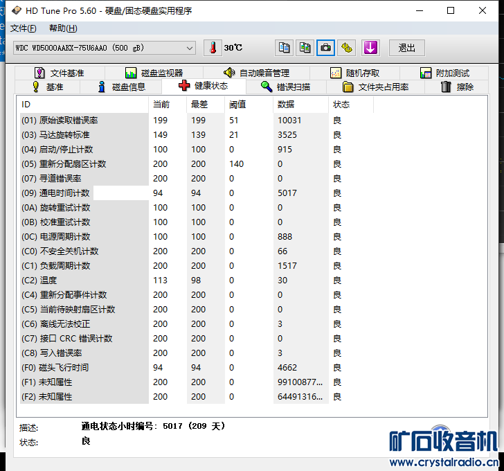This screenshot has height=471, width=504.
Task: Maximize the HD Tune Pro window
Action: coord(451,10)
